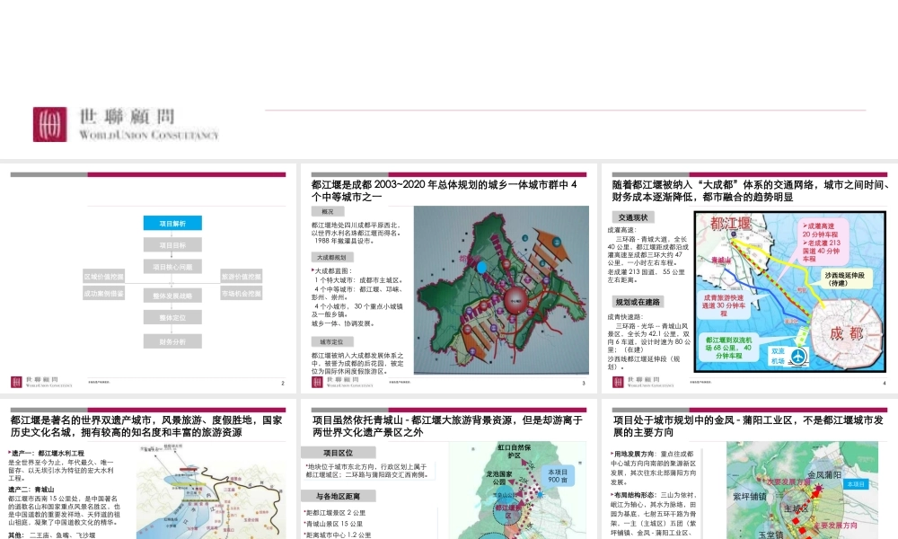Click the 'WorldUnion Consultancy' header text
This screenshot has height=539, width=898.
(149, 135)
